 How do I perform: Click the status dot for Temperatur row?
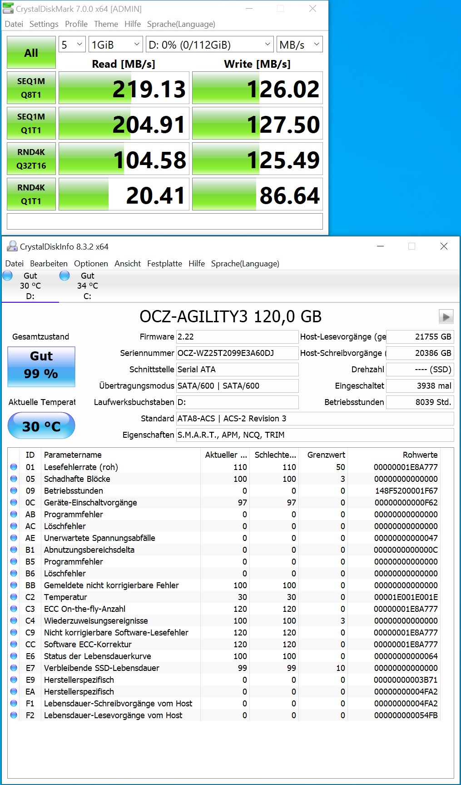pyautogui.click(x=14, y=597)
